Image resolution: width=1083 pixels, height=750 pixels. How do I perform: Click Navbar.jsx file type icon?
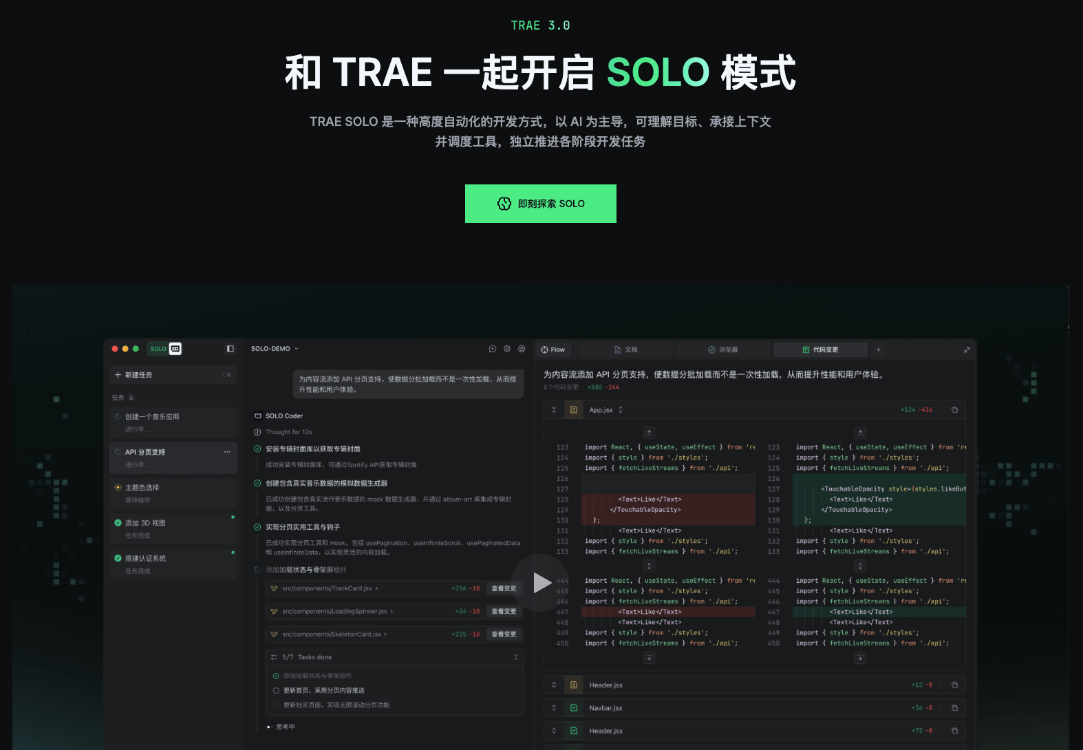[x=573, y=707]
